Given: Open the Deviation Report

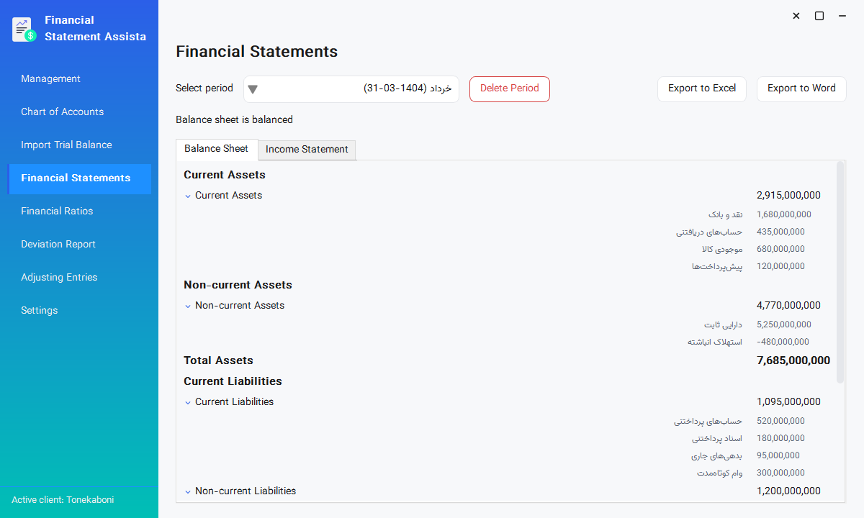Looking at the screenshot, I should coord(79,245).
